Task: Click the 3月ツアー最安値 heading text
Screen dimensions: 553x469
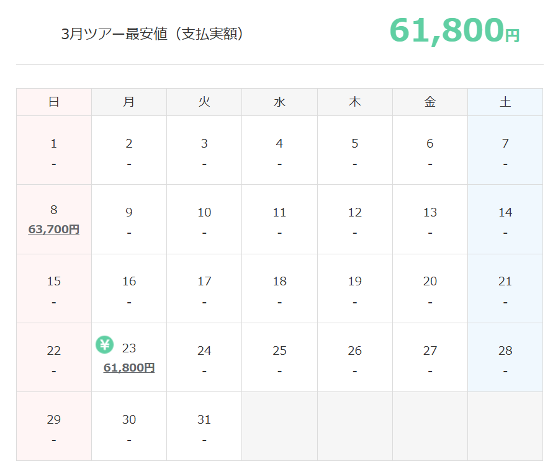Action: pos(153,34)
